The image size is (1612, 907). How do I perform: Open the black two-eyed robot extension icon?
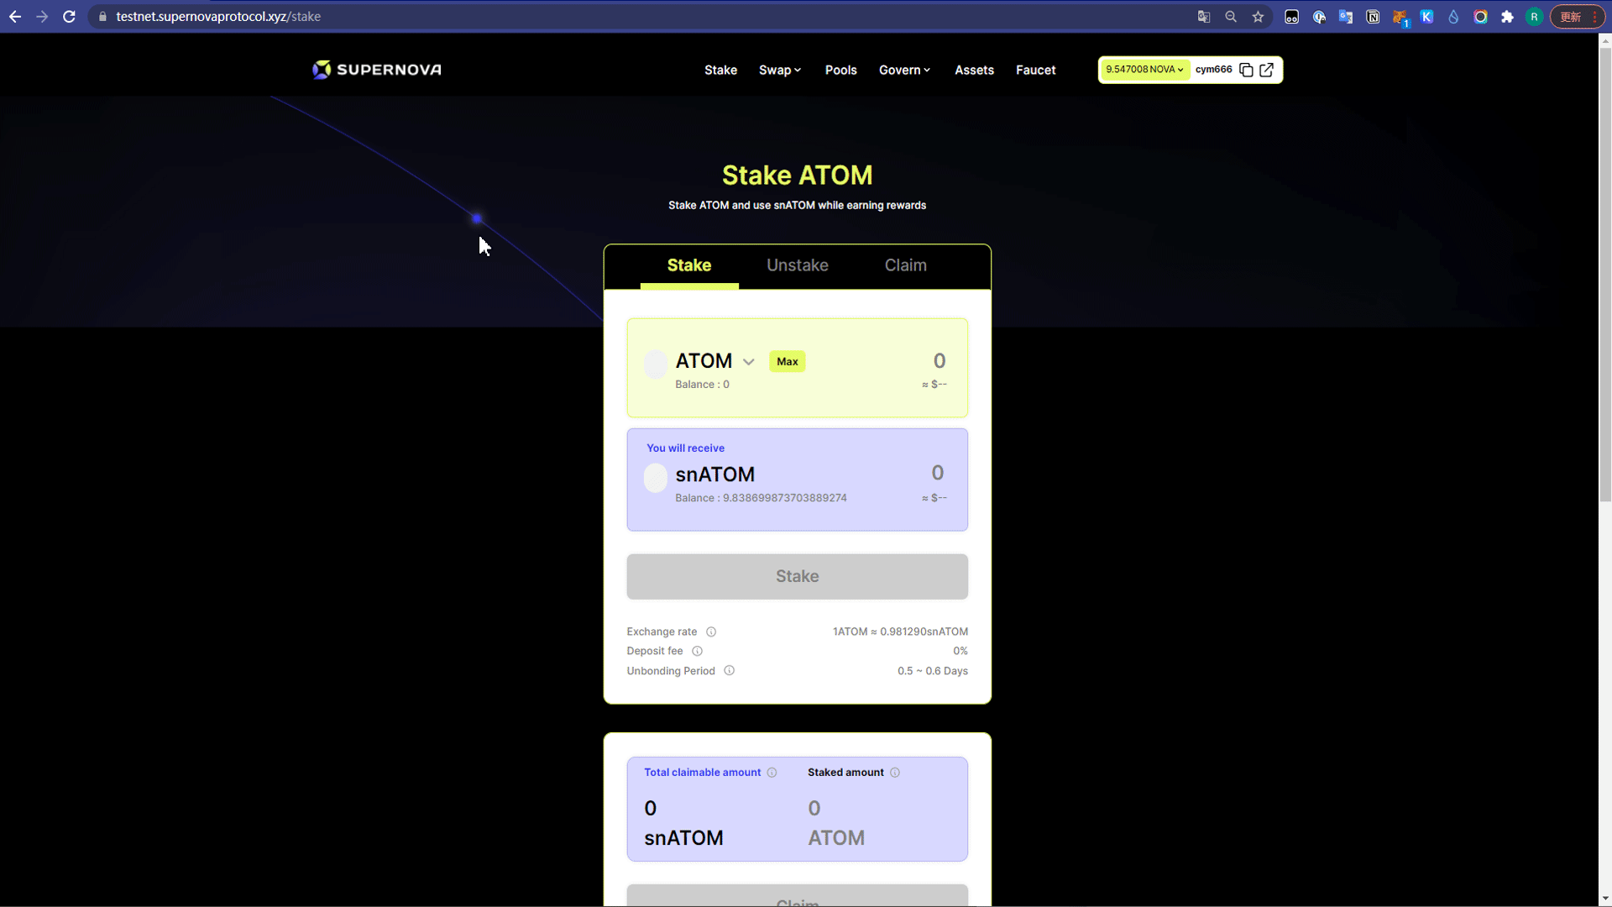[x=1292, y=17]
